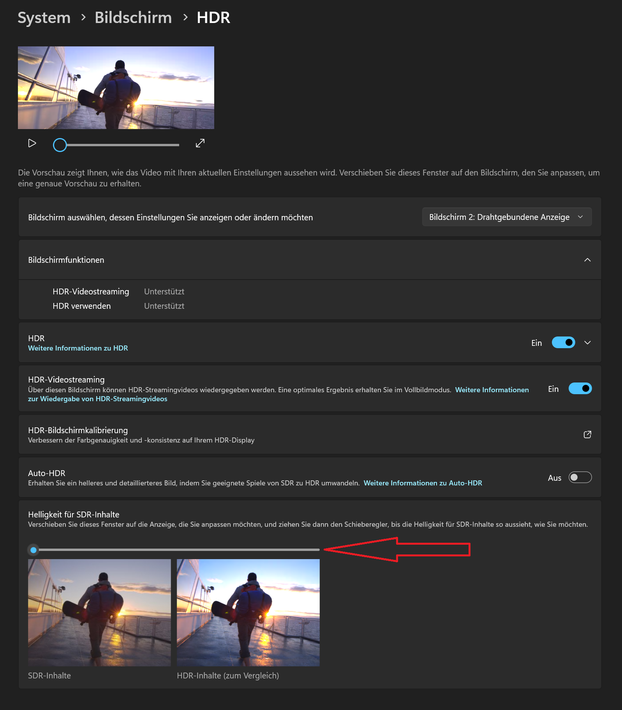Go back to Bildschirm in breadcrumb
This screenshot has width=622, height=710.
pos(133,18)
